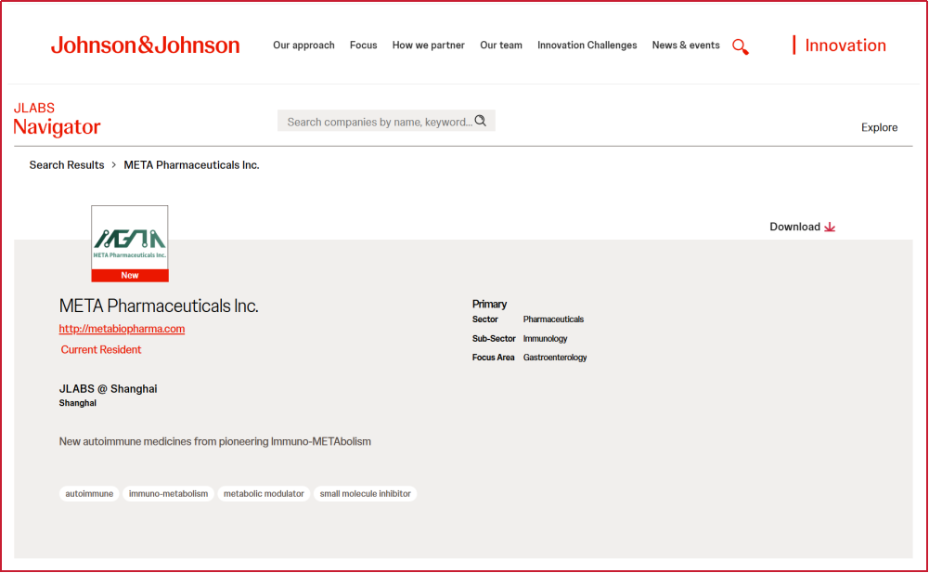Click the magnifier icon in the company search box

pos(481,121)
